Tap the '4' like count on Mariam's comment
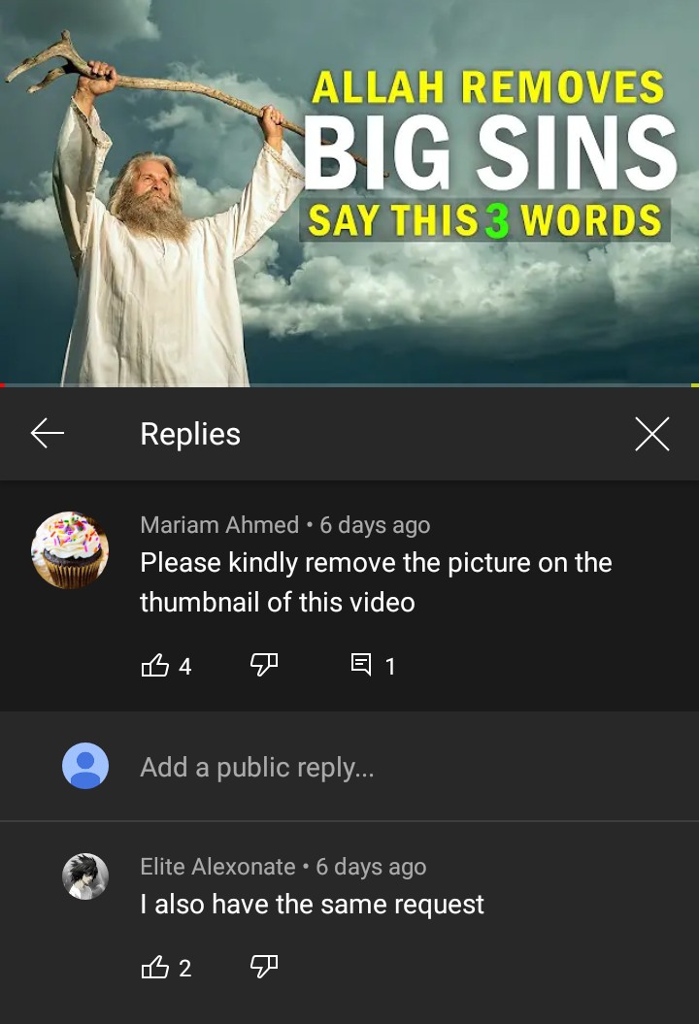This screenshot has height=1024, width=699. [184, 666]
